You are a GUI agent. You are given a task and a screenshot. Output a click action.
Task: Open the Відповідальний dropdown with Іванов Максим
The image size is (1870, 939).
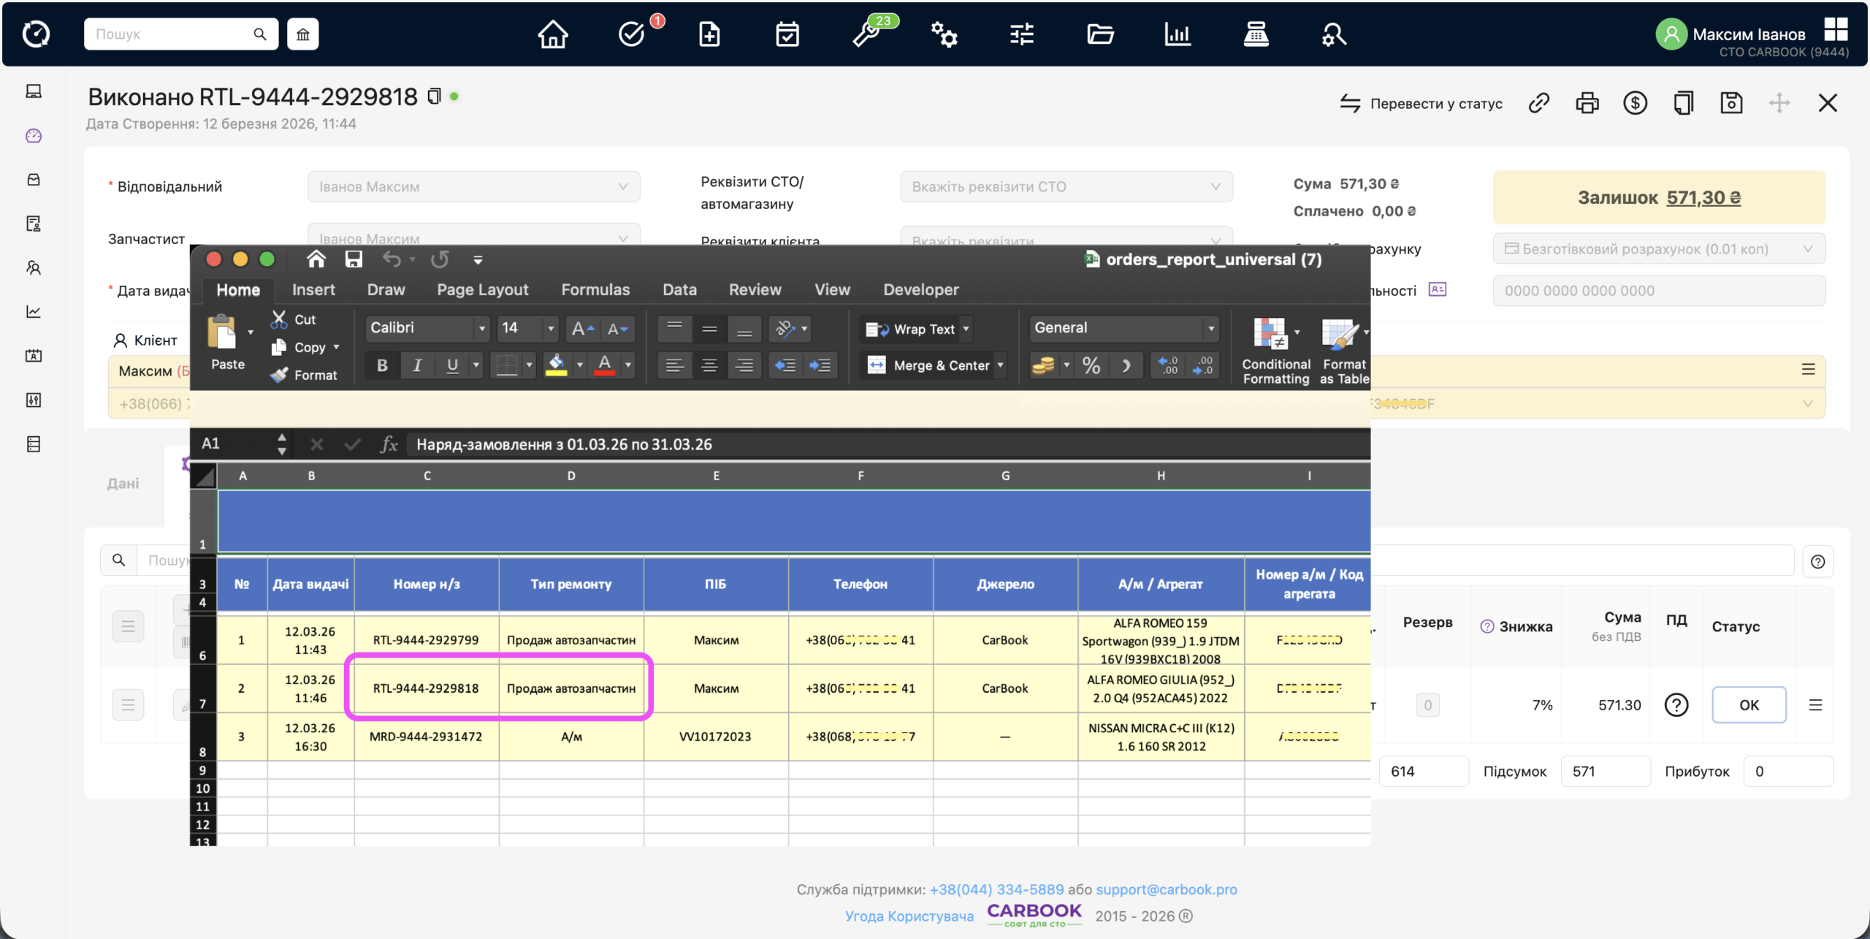tap(473, 186)
